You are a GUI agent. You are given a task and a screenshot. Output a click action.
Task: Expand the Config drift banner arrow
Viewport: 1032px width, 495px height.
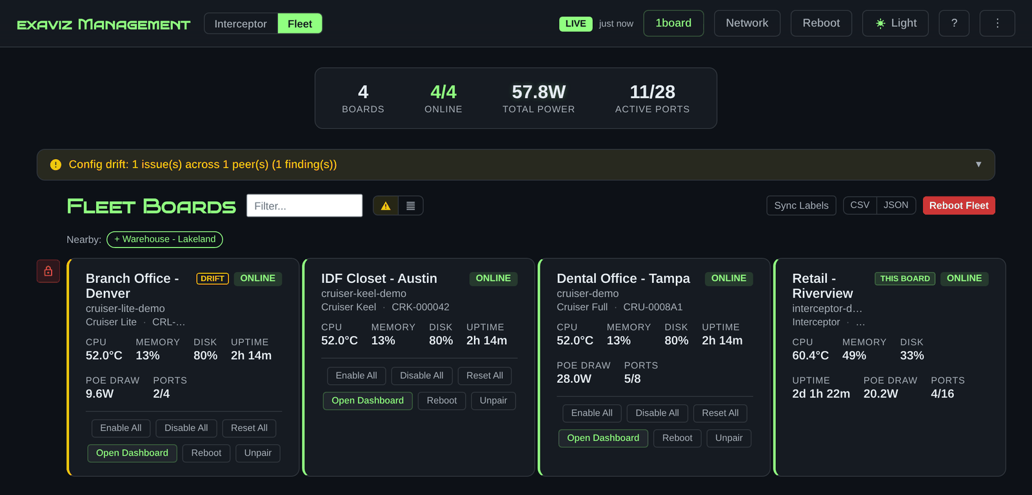pos(978,164)
